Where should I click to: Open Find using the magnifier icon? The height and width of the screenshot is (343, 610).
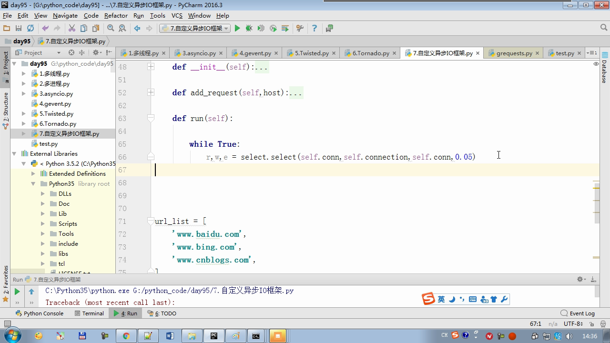(111, 29)
